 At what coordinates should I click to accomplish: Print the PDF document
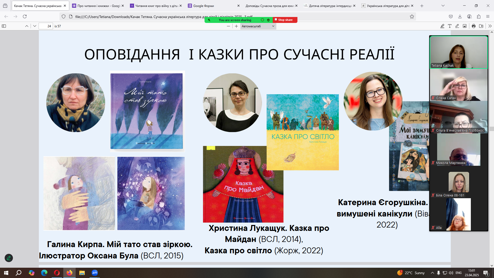(x=473, y=26)
